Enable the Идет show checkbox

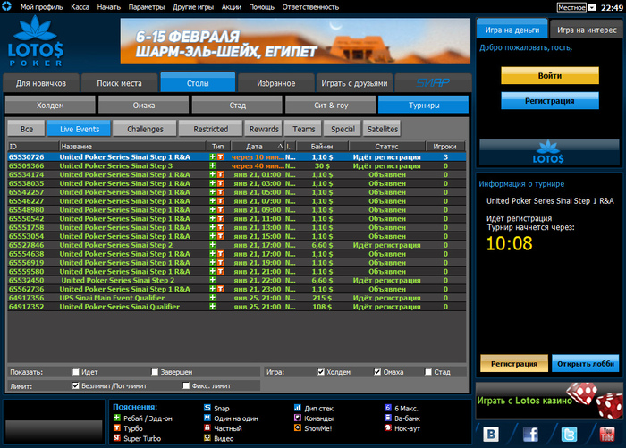[x=75, y=372]
